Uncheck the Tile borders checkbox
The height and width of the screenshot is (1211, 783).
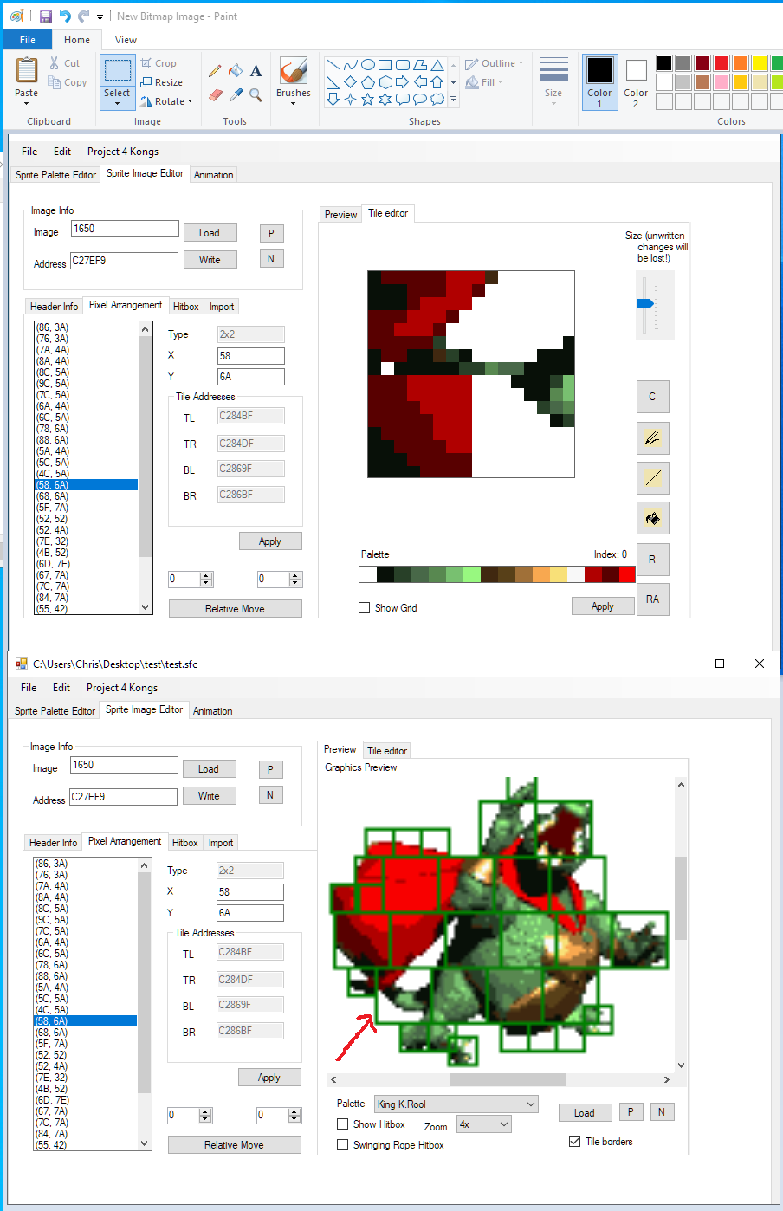[x=574, y=1142]
